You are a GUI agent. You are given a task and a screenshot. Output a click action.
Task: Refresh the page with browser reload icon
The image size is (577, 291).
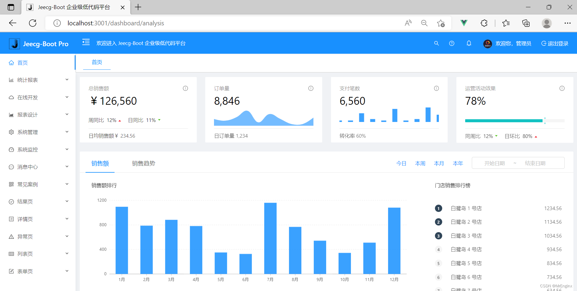pos(33,23)
